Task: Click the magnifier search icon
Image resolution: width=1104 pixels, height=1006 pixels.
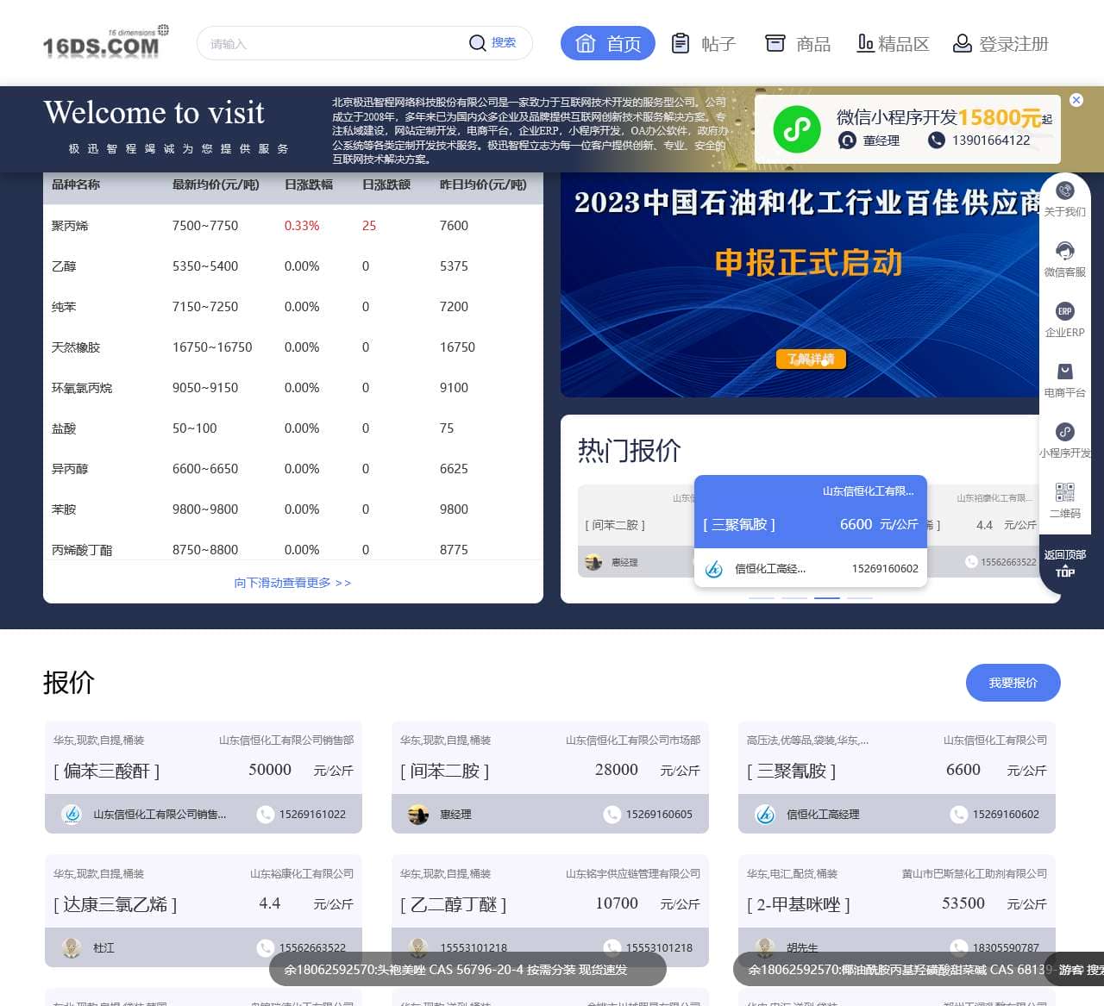Action: click(x=477, y=43)
